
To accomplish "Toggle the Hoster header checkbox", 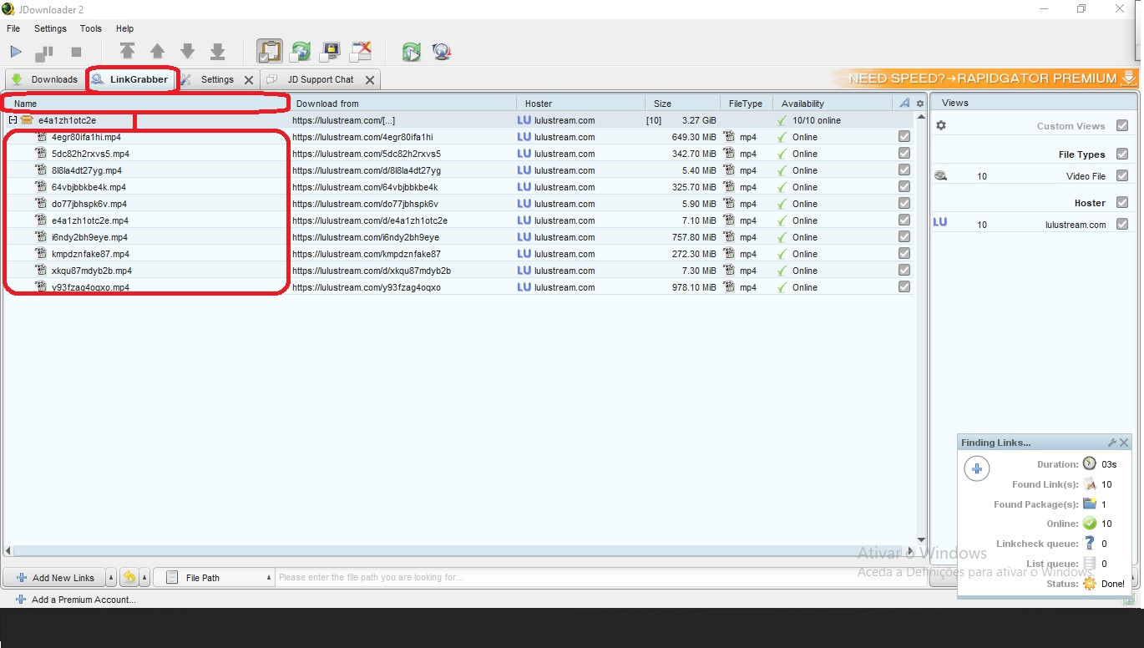I will (1122, 203).
